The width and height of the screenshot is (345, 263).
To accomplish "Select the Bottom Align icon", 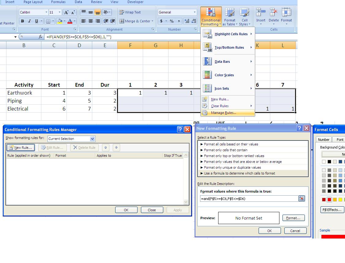I will point(98,12).
